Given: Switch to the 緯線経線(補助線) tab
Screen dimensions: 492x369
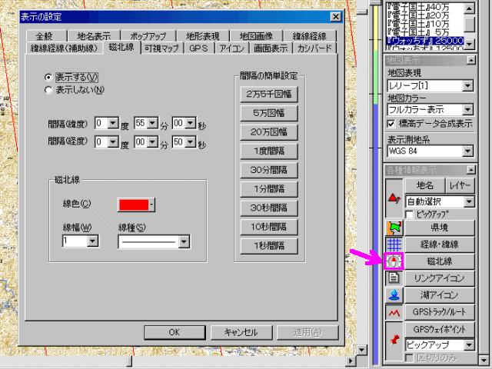Looking at the screenshot, I should coord(65,48).
